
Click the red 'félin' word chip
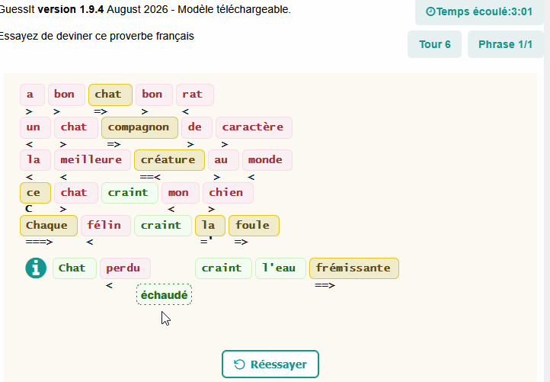tap(106, 226)
